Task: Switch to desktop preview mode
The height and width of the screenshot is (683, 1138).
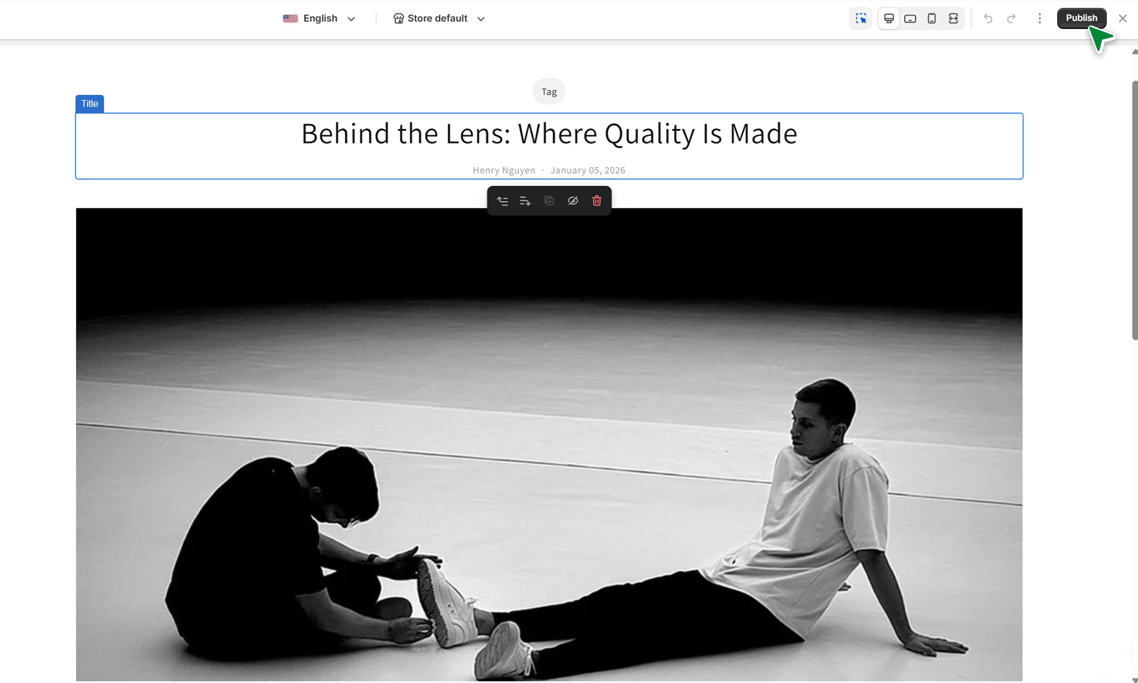Action: [x=889, y=18]
